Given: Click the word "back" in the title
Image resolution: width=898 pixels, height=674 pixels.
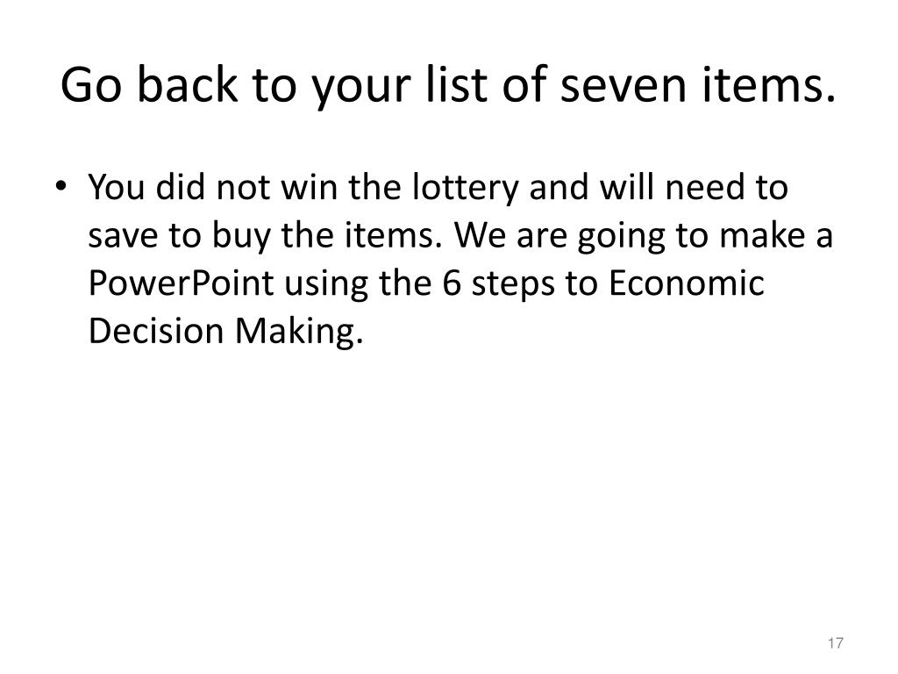Looking at the screenshot, I should pyautogui.click(x=187, y=83).
